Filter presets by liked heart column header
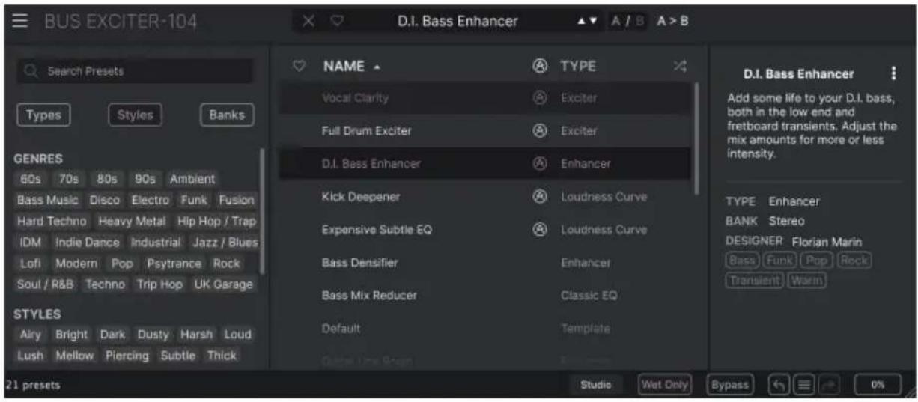 (300, 67)
